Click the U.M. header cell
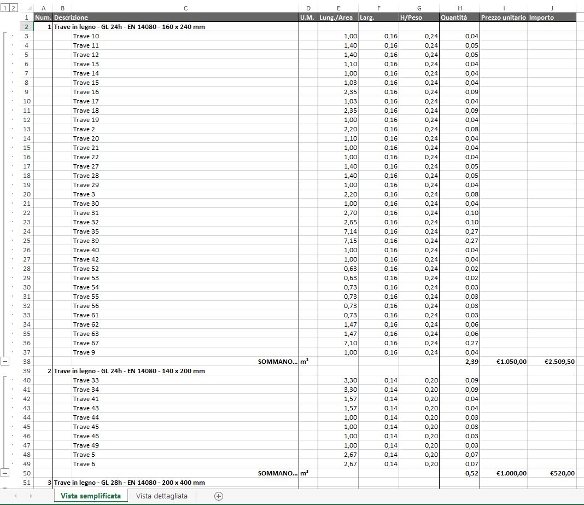 tap(308, 18)
